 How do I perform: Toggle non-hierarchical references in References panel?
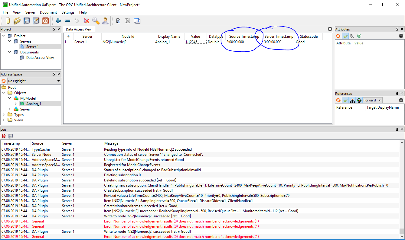[359, 100]
